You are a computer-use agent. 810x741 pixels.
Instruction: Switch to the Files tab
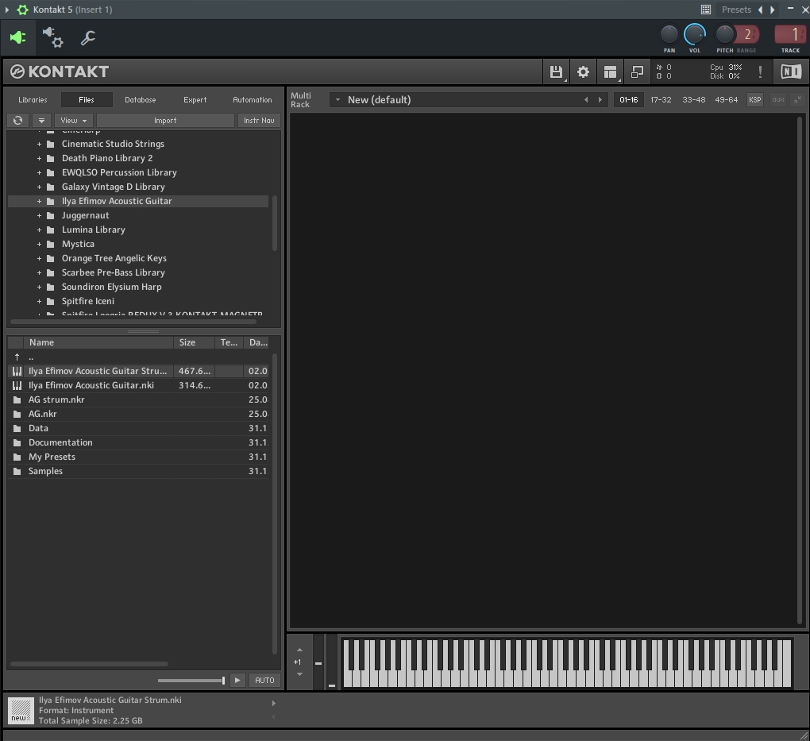click(87, 100)
